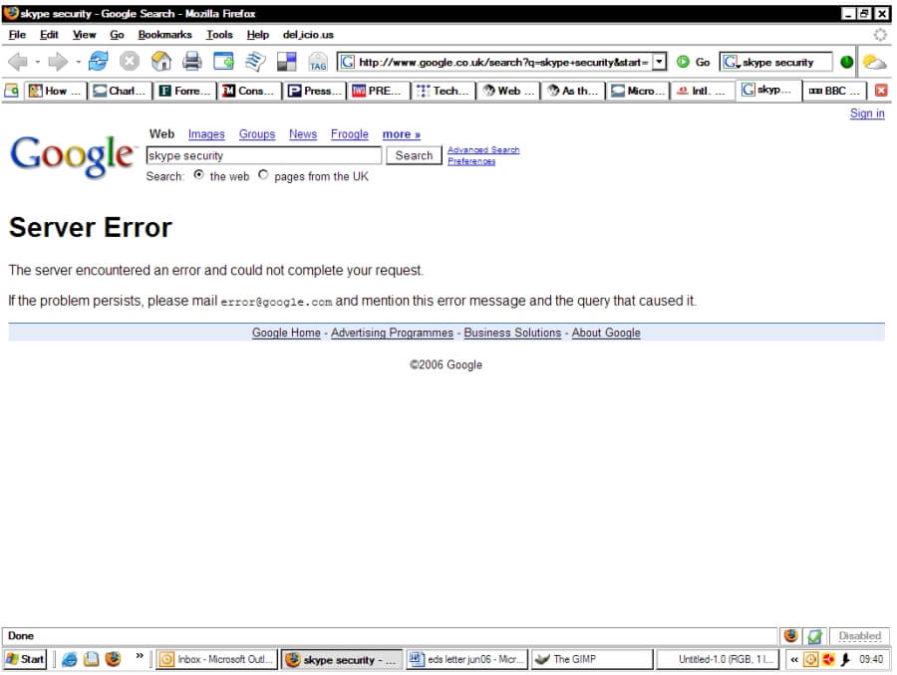Switch to the 'Forre...' tab
Screen dimensions: 897x675
pyautogui.click(x=184, y=91)
